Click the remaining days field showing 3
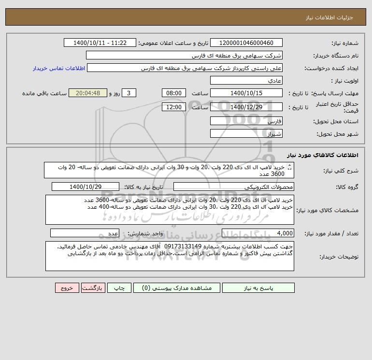The image size is (372, 360). [x=129, y=93]
